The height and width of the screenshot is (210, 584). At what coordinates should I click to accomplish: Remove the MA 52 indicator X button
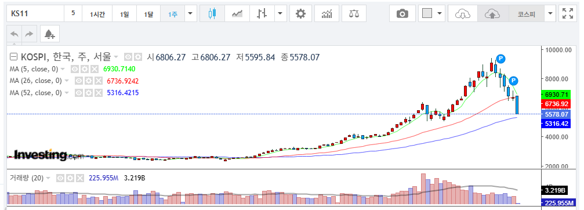click(99, 93)
